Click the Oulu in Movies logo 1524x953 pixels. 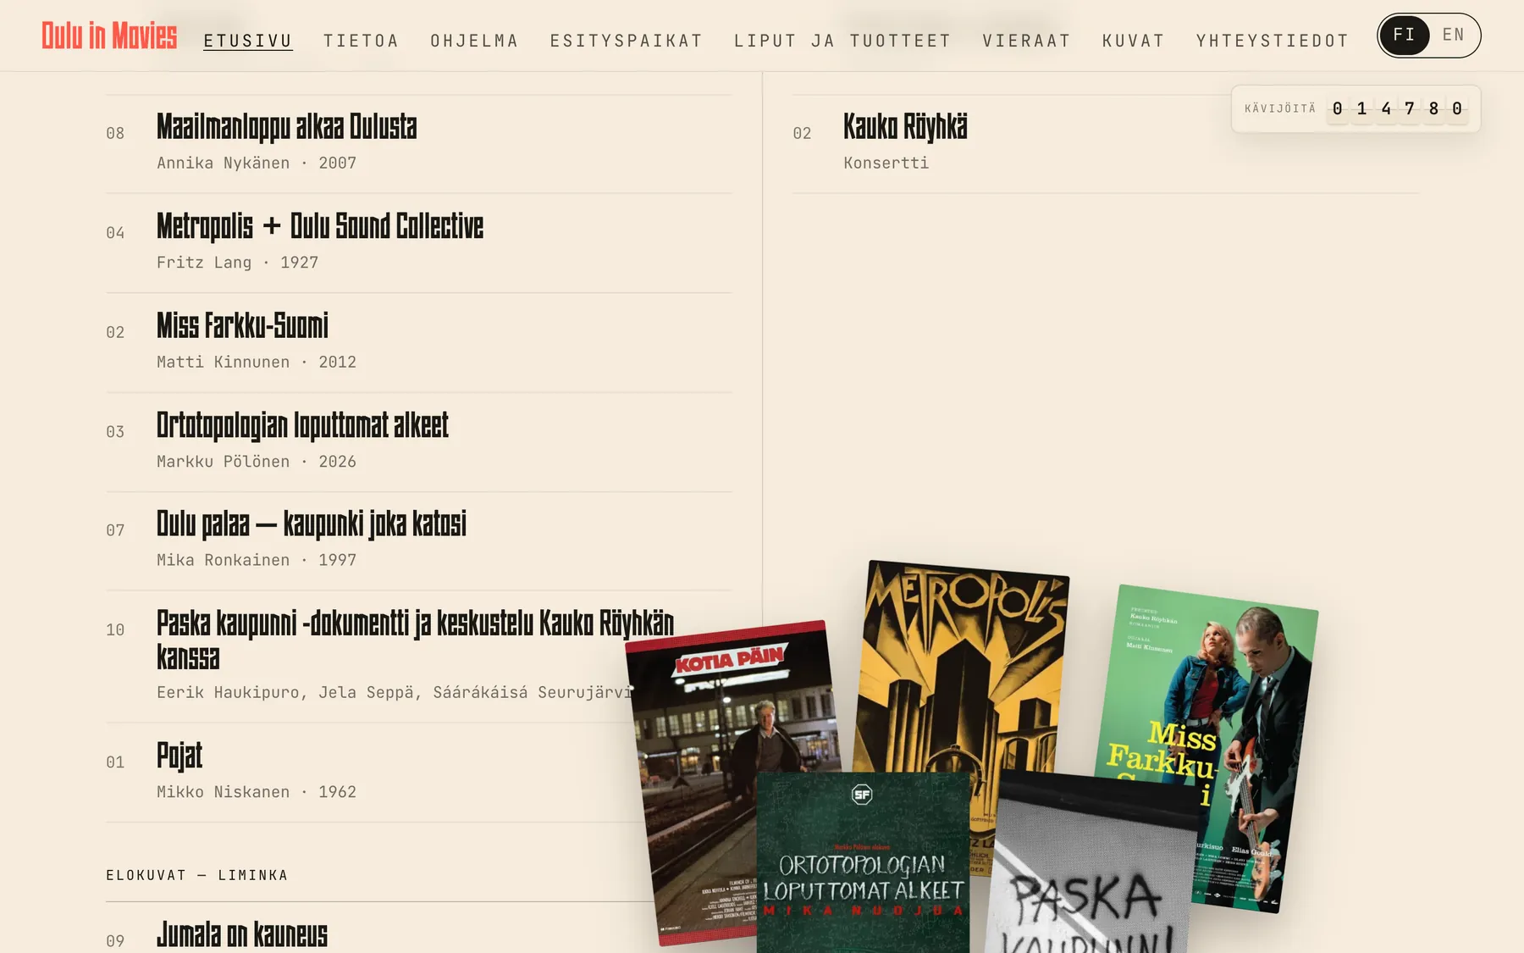tap(109, 36)
